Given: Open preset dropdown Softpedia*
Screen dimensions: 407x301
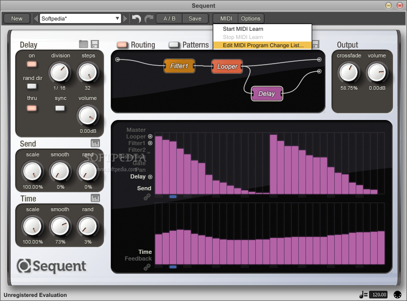Looking at the screenshot, I should tap(80, 18).
